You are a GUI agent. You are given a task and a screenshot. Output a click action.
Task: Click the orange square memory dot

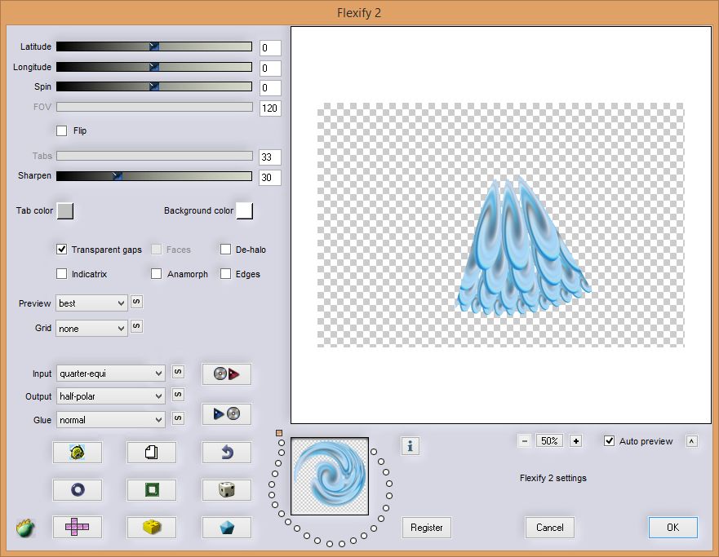279,433
